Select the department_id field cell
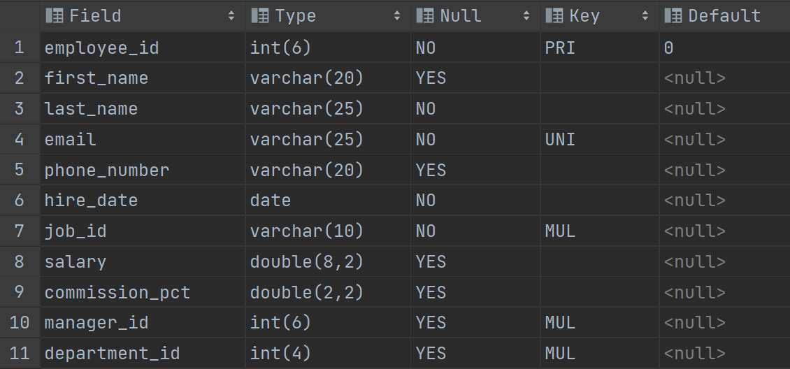 pyautogui.click(x=143, y=353)
